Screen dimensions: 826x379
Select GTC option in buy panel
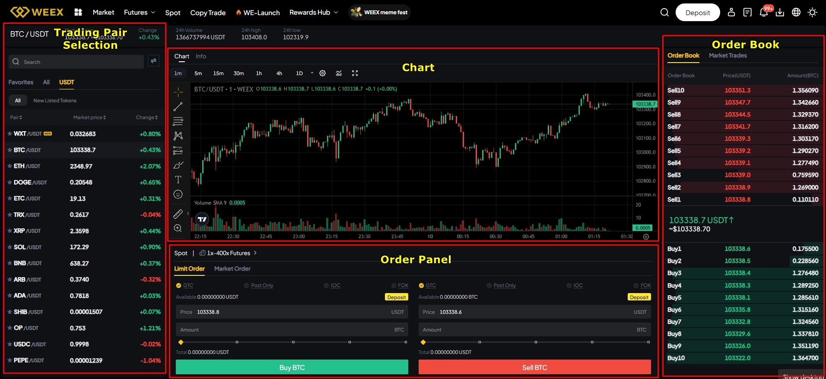click(184, 285)
